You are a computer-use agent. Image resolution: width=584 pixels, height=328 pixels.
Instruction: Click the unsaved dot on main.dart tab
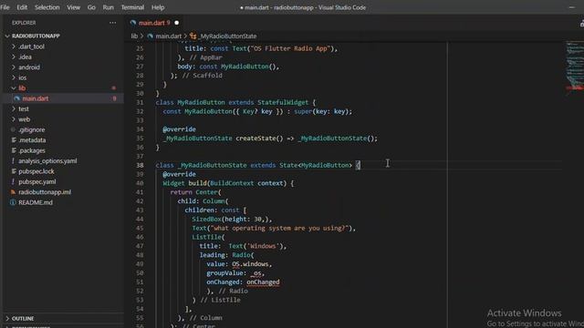[x=177, y=23]
